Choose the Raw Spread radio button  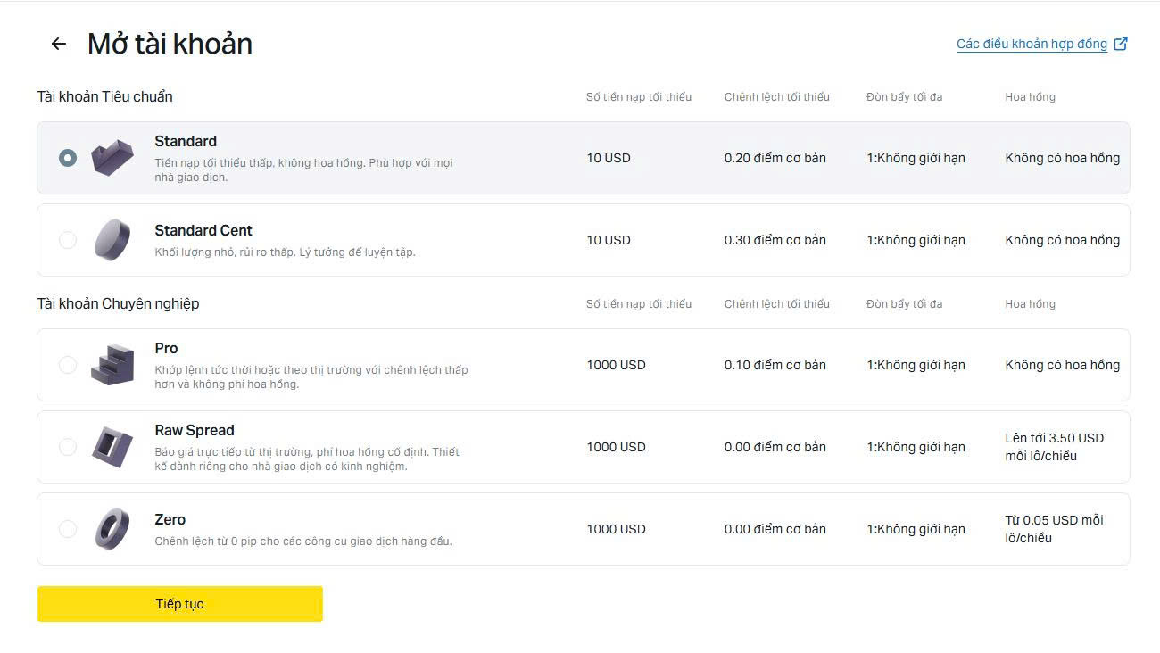[68, 447]
